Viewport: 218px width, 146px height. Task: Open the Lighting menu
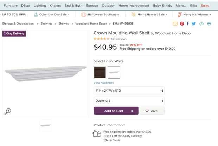(40, 6)
